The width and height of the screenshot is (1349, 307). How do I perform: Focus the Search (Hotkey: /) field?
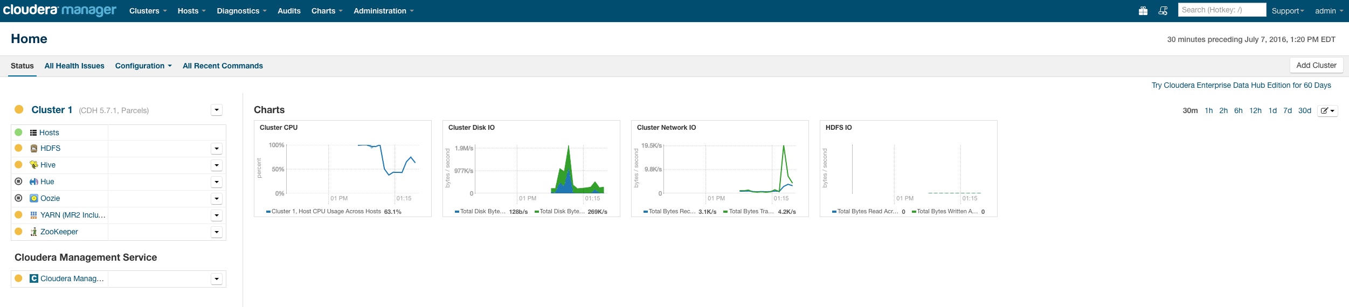point(1222,10)
